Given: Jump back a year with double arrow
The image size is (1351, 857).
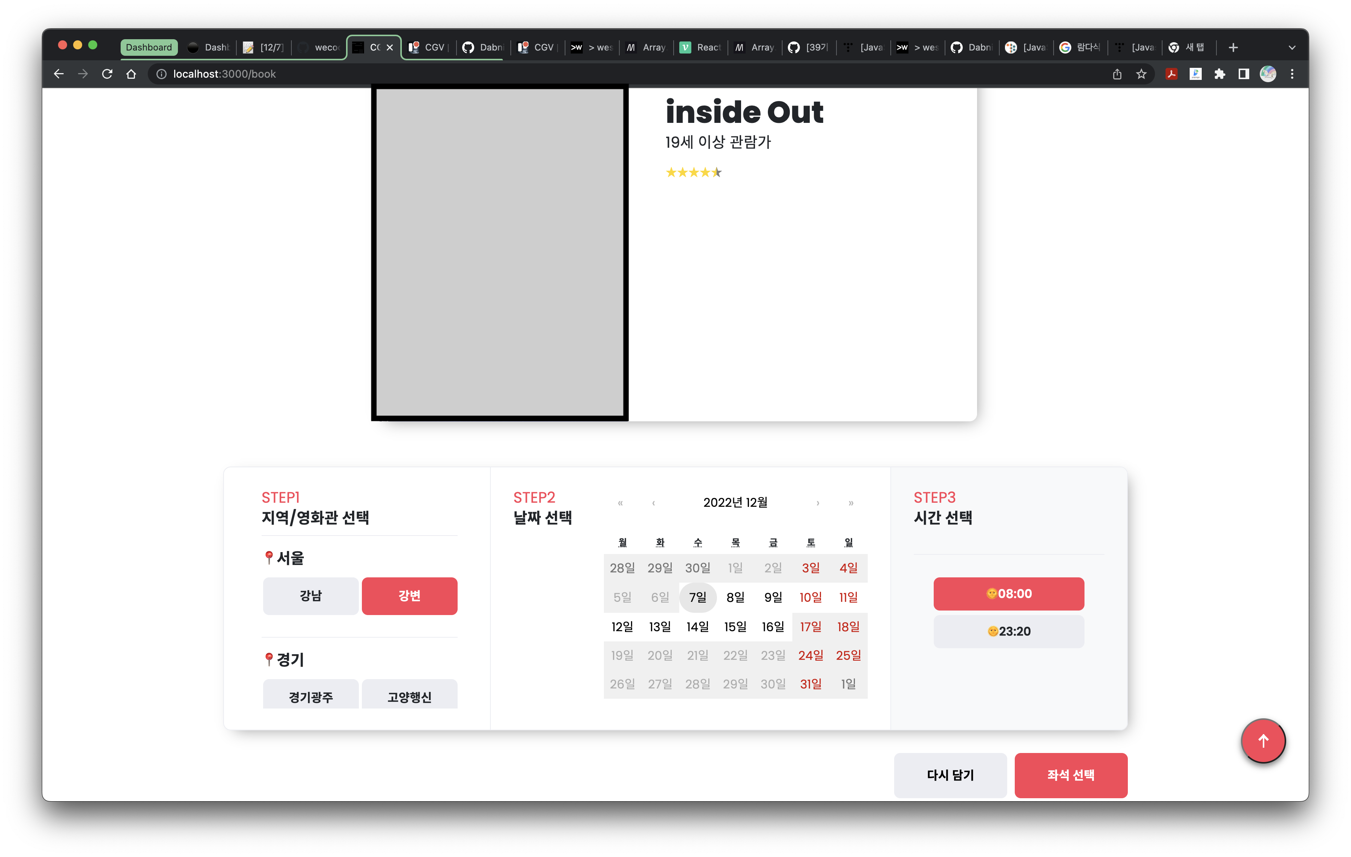Looking at the screenshot, I should (620, 503).
